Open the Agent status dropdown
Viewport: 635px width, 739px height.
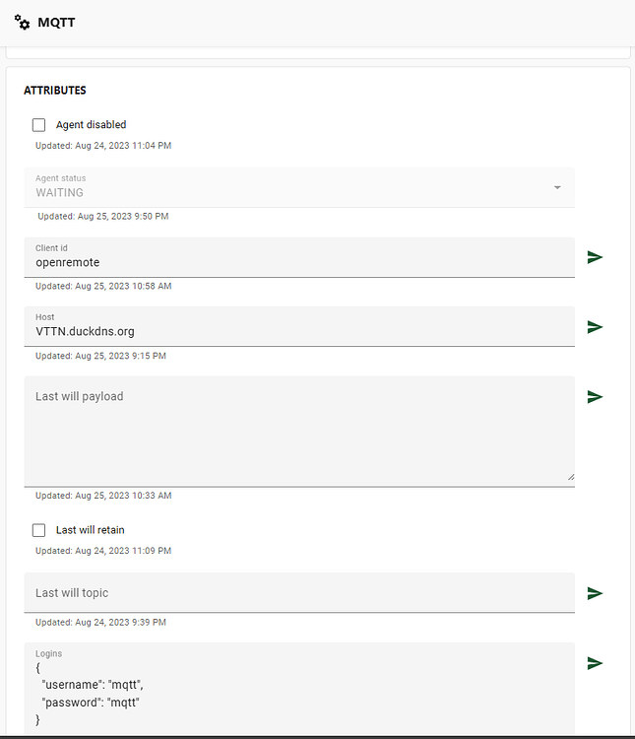point(295,187)
